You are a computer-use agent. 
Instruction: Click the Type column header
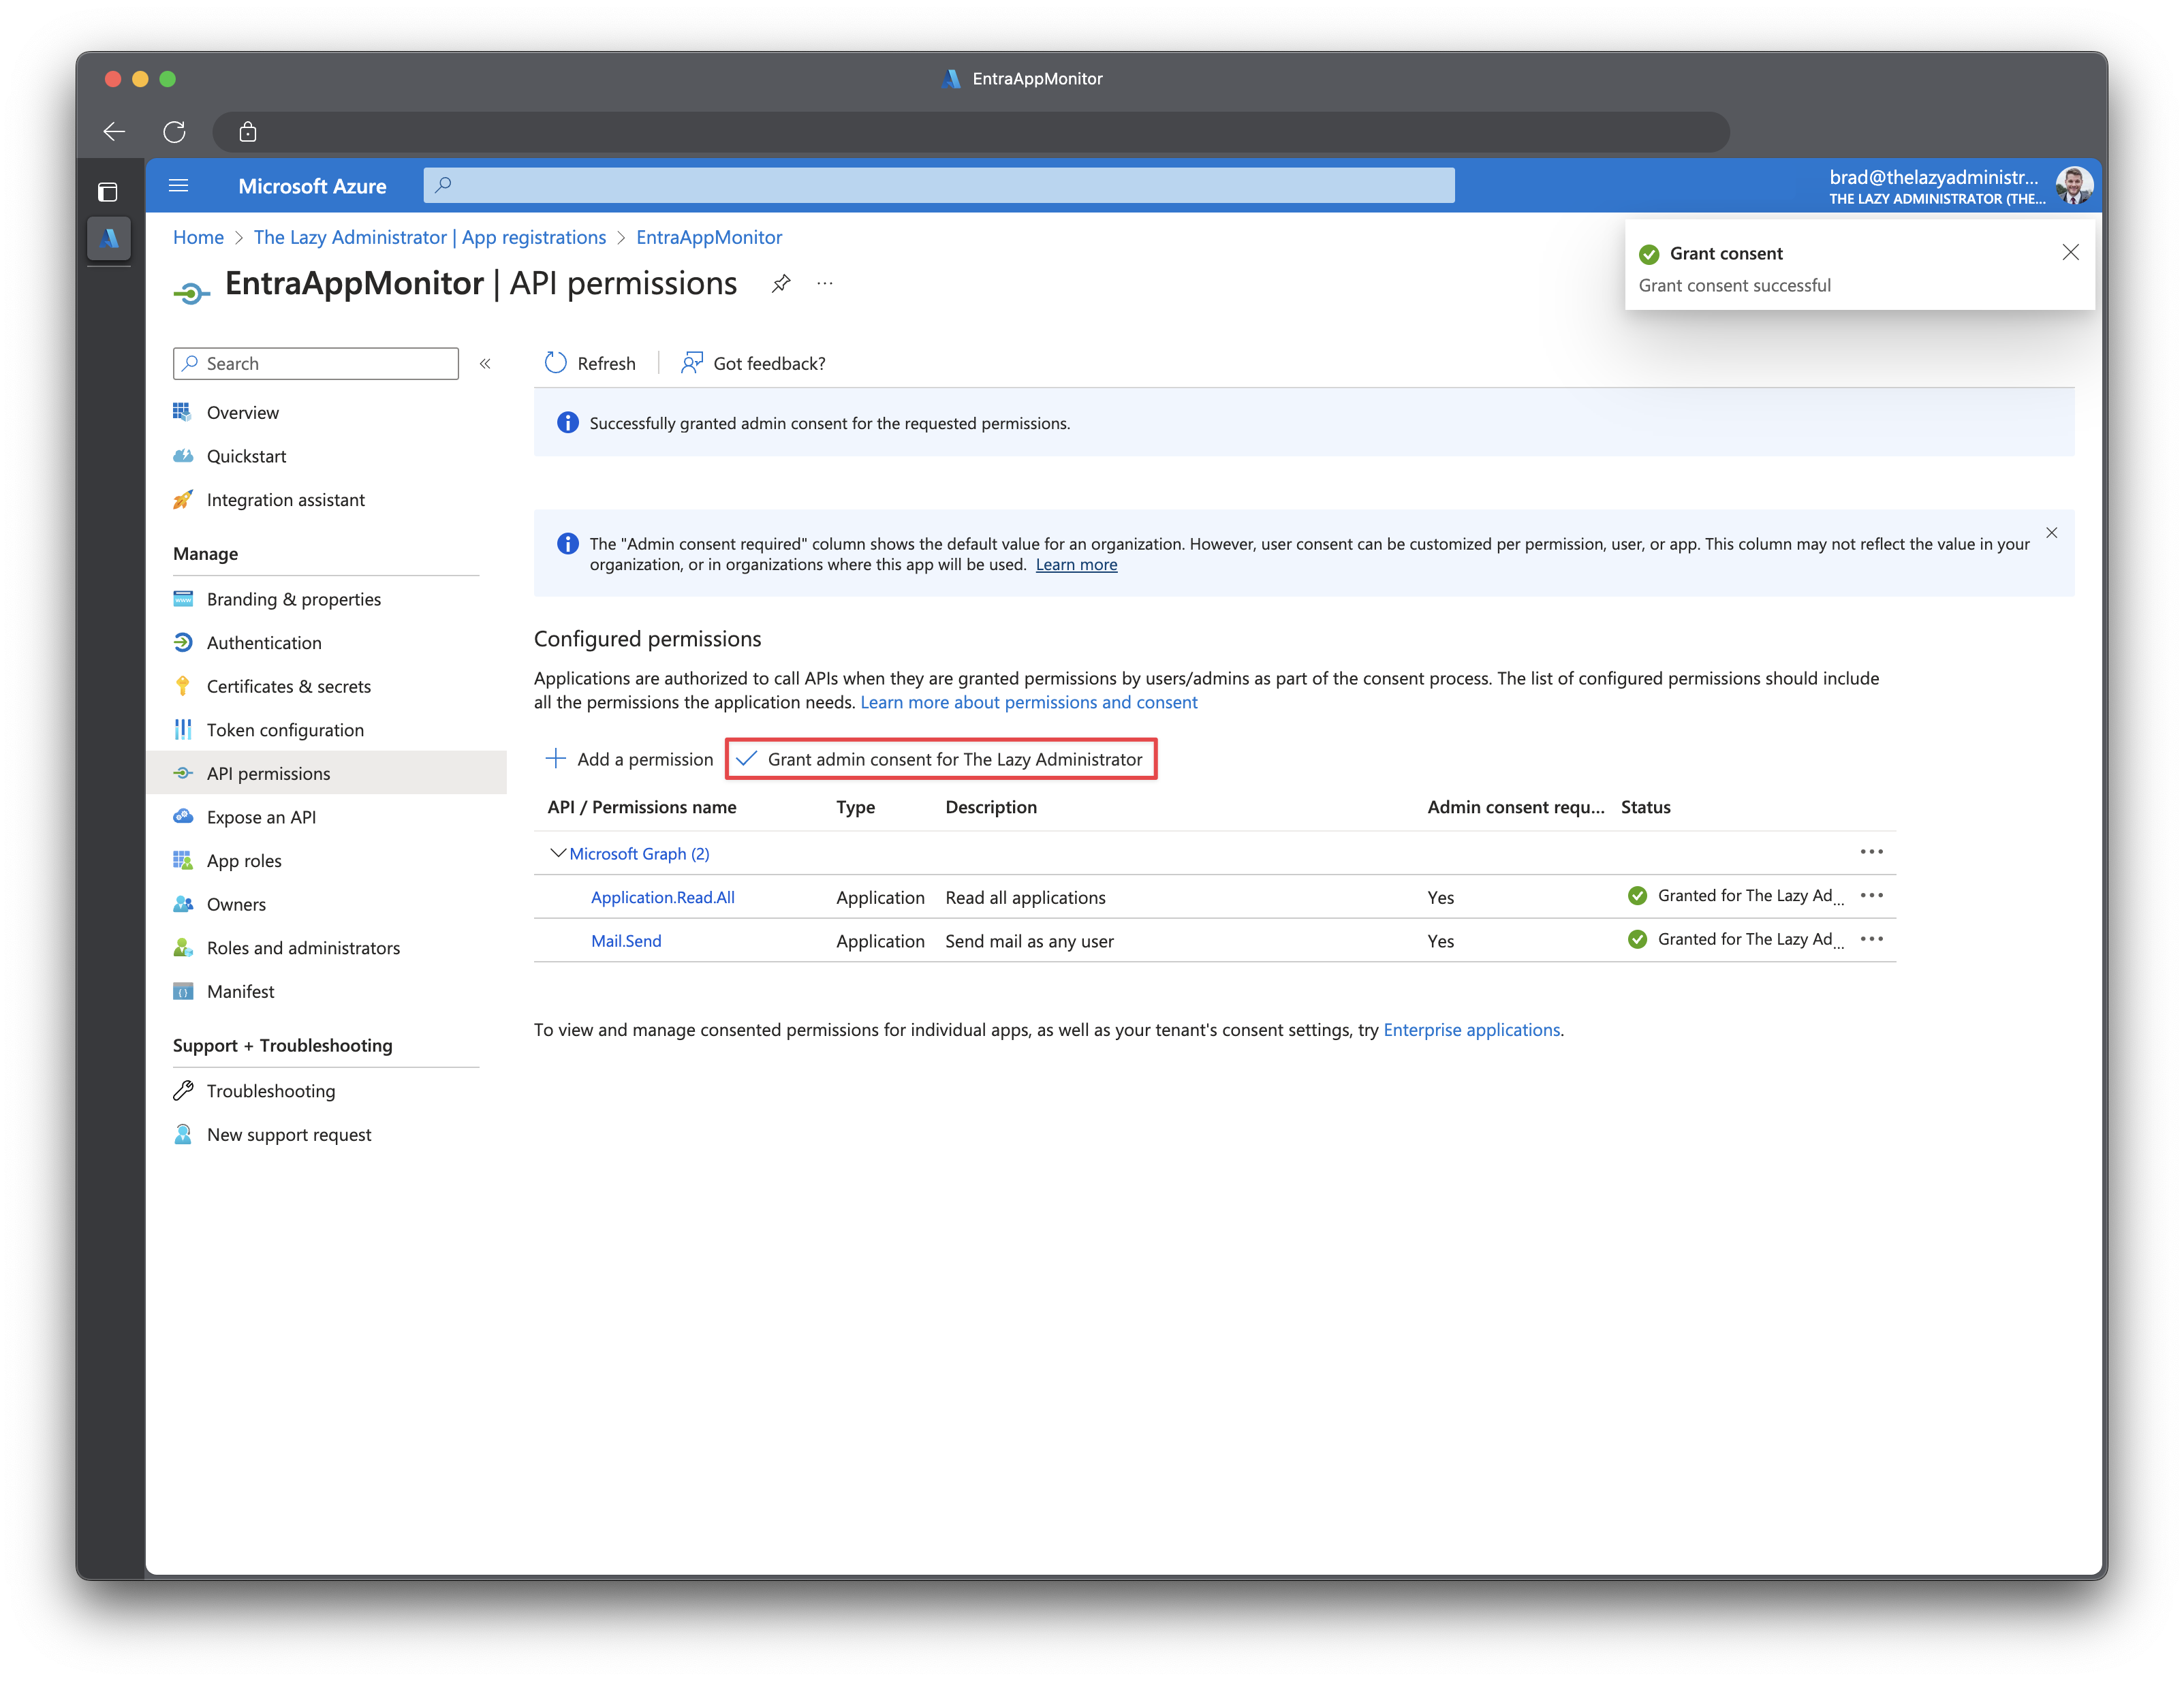point(856,807)
